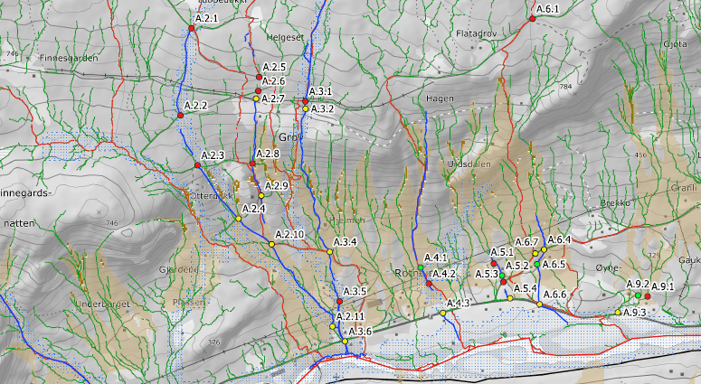Select the A.3.4 marker dot
Image resolution: width=701 pixels, height=384 pixels.
pyautogui.click(x=330, y=252)
